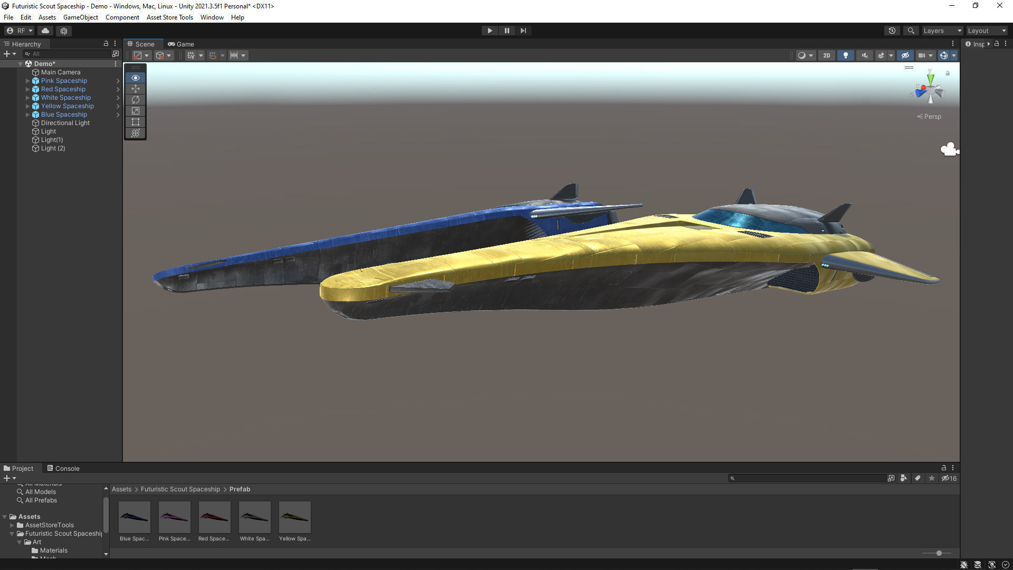Viewport: 1013px width, 570px height.
Task: Click the activity checkmark status icon
Action: point(1006,565)
